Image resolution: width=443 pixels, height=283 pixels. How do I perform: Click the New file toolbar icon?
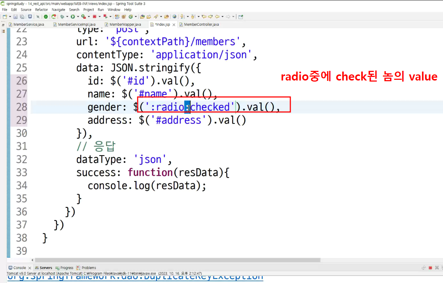pos(4,16)
